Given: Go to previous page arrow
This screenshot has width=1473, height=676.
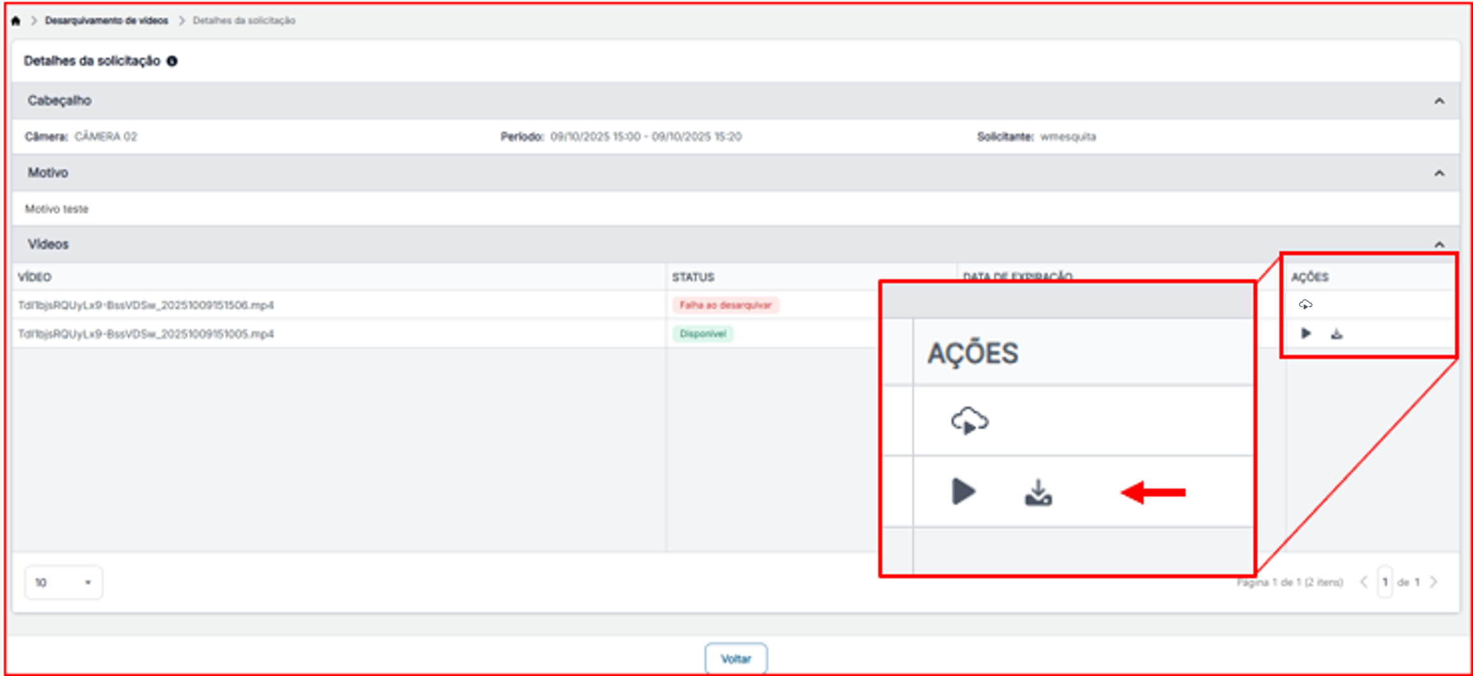Looking at the screenshot, I should pyautogui.click(x=1363, y=582).
